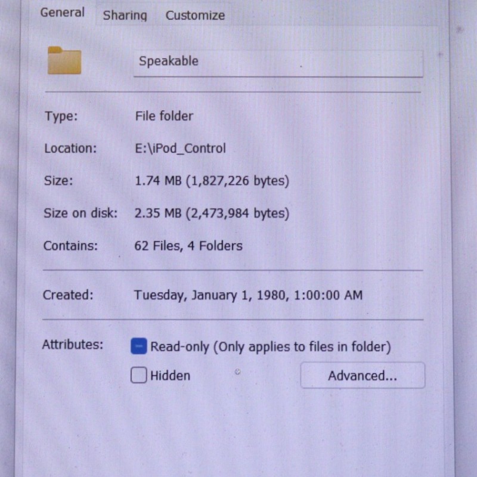Click the Attributes label
Screen dimensions: 477x477
point(72,344)
